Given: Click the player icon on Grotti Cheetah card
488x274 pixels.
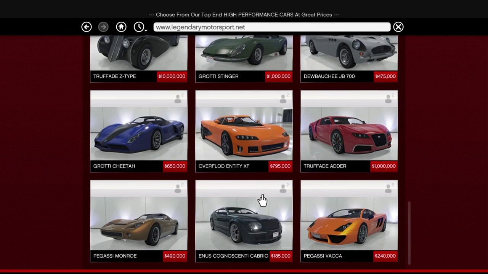Looking at the screenshot, I should (178, 98).
